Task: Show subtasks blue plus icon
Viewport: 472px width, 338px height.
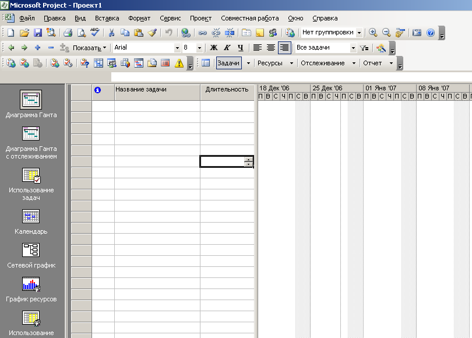Action: [38, 48]
